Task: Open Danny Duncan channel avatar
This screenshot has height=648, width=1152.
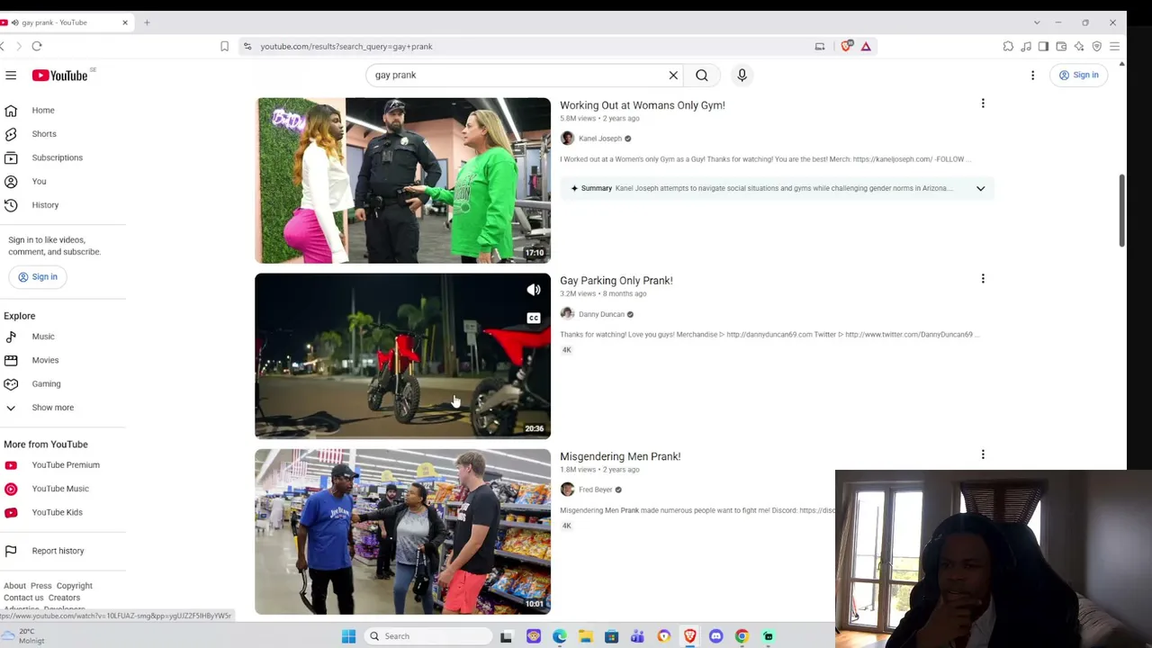Action: tap(567, 314)
